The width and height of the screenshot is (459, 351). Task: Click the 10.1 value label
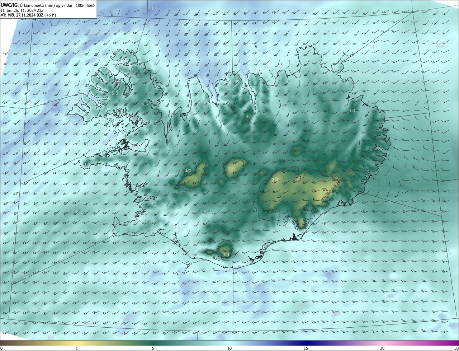(373, 47)
